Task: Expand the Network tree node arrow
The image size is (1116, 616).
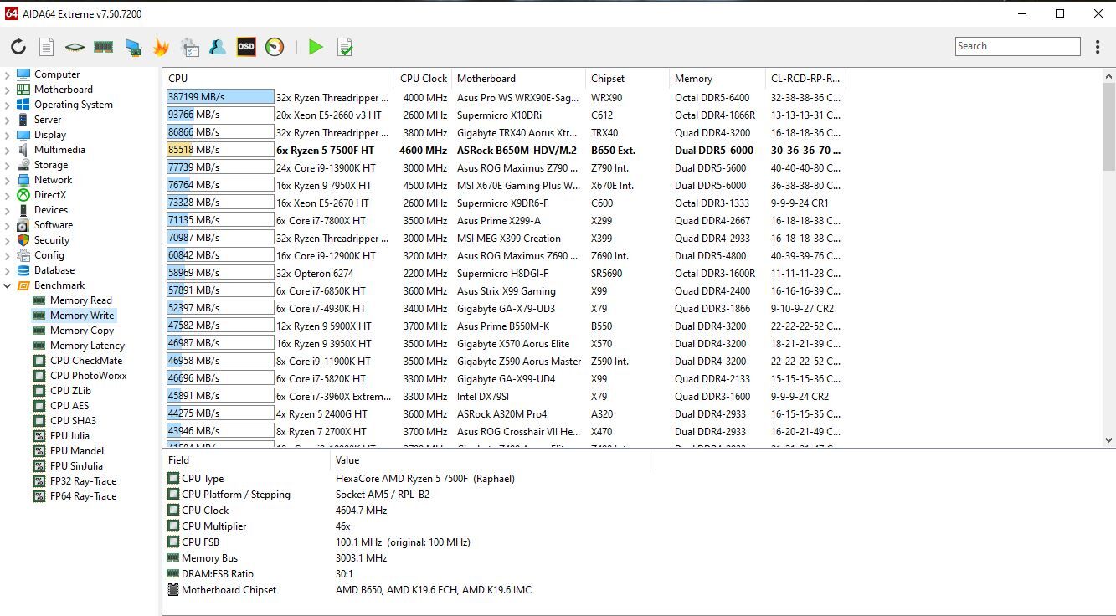Action: (8, 180)
